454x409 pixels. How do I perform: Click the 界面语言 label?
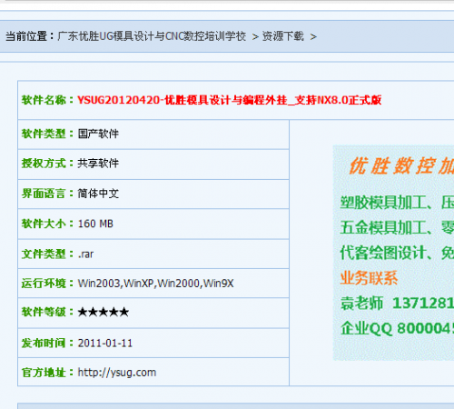pyautogui.click(x=47, y=194)
